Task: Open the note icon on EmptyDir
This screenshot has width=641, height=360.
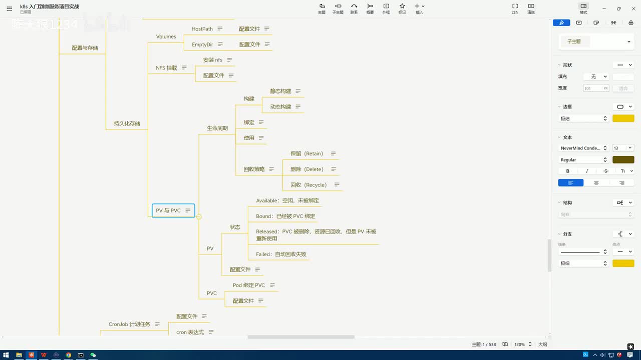Action: pos(220,44)
